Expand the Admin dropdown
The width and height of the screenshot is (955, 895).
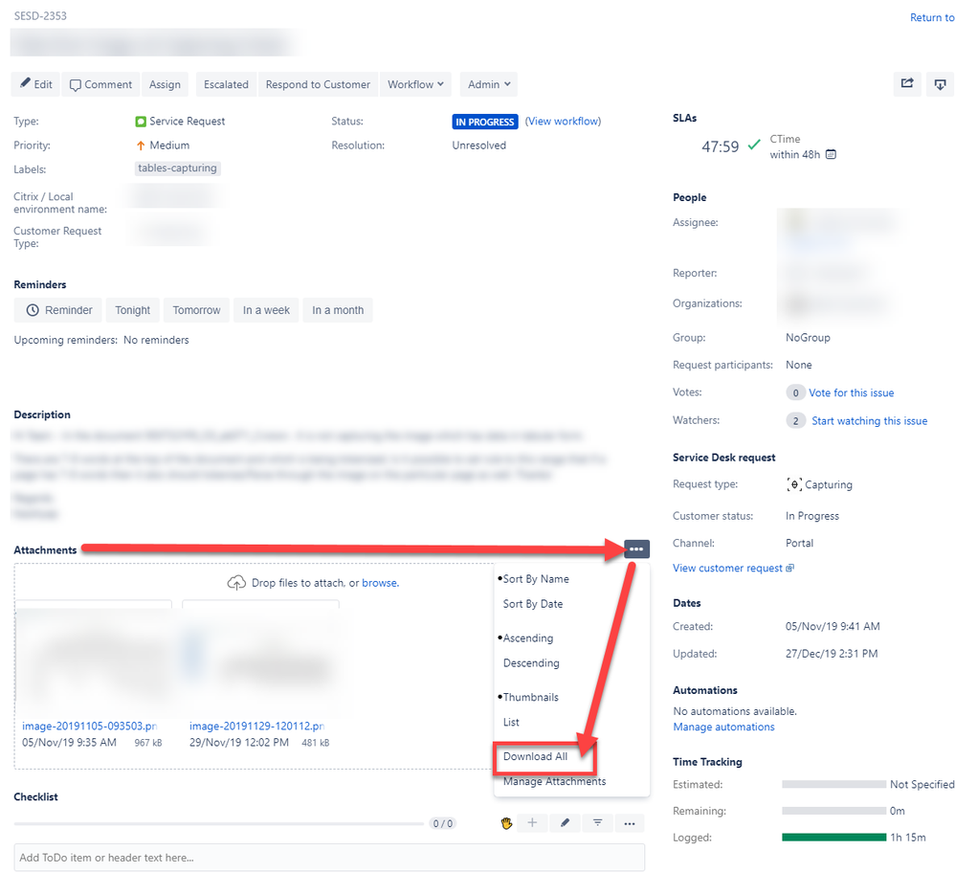click(488, 84)
